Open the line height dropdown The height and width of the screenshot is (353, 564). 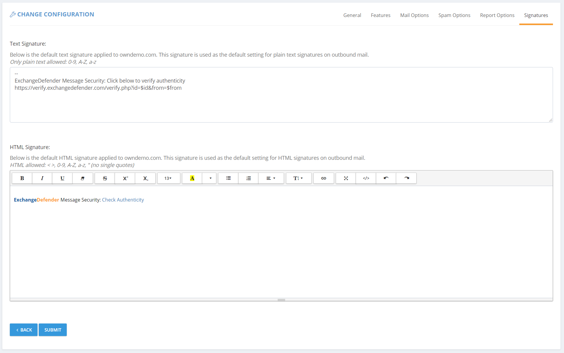coord(299,178)
